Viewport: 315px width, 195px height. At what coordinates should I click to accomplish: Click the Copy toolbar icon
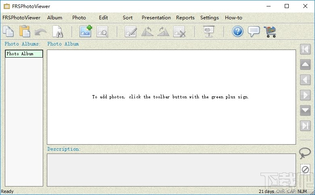pos(8,31)
